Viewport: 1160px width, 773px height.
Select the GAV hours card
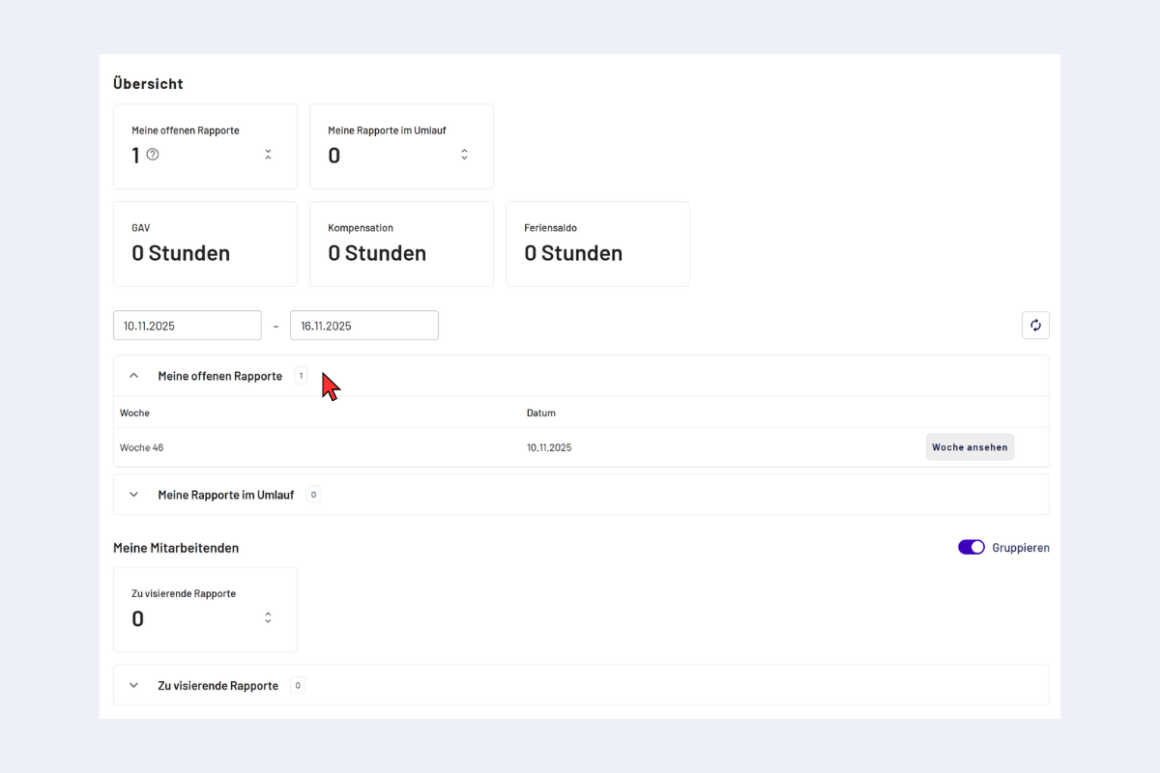click(x=205, y=244)
